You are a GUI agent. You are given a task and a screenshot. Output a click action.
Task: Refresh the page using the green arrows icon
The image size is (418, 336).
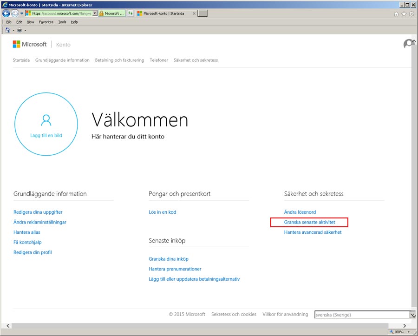click(x=131, y=13)
